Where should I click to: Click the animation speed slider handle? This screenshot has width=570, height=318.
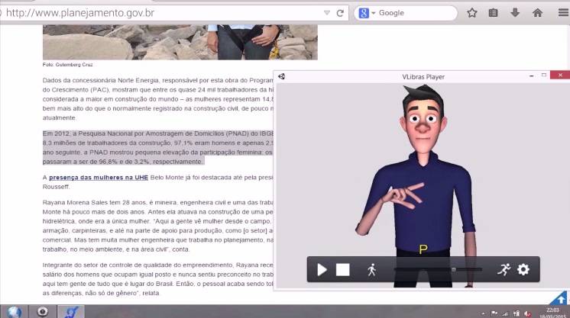click(454, 269)
